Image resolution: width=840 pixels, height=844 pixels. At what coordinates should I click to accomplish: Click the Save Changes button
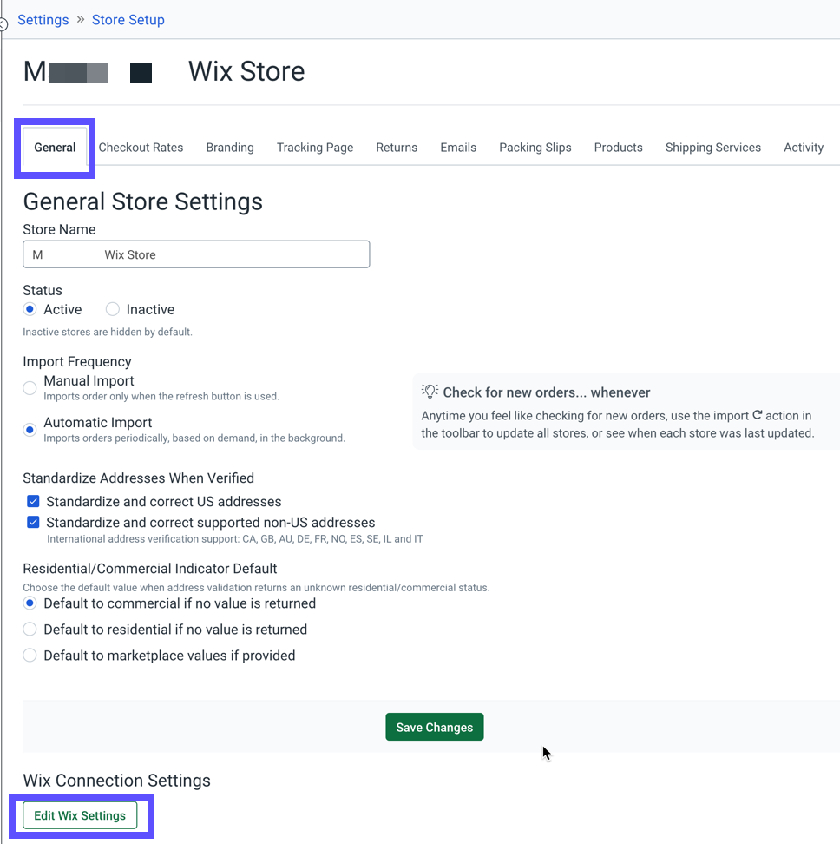(434, 727)
